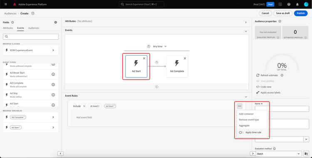This screenshot has width=312, height=158.
Task: Switch to the Events tab
Action: pyautogui.click(x=20, y=28)
